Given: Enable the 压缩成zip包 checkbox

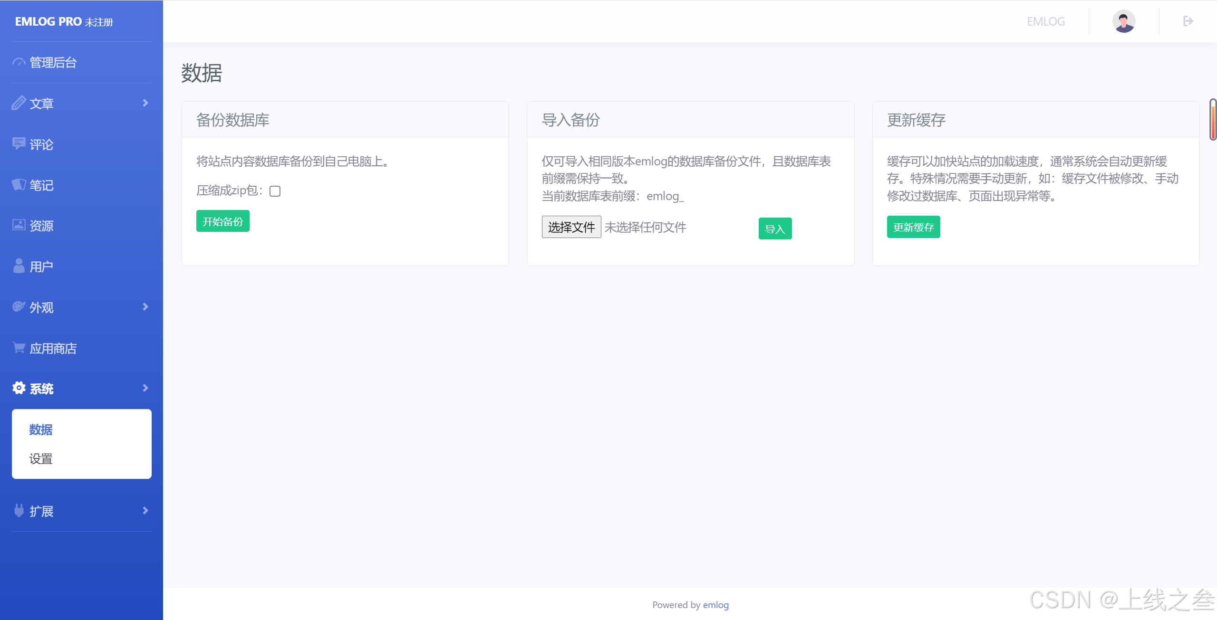Looking at the screenshot, I should (x=275, y=191).
